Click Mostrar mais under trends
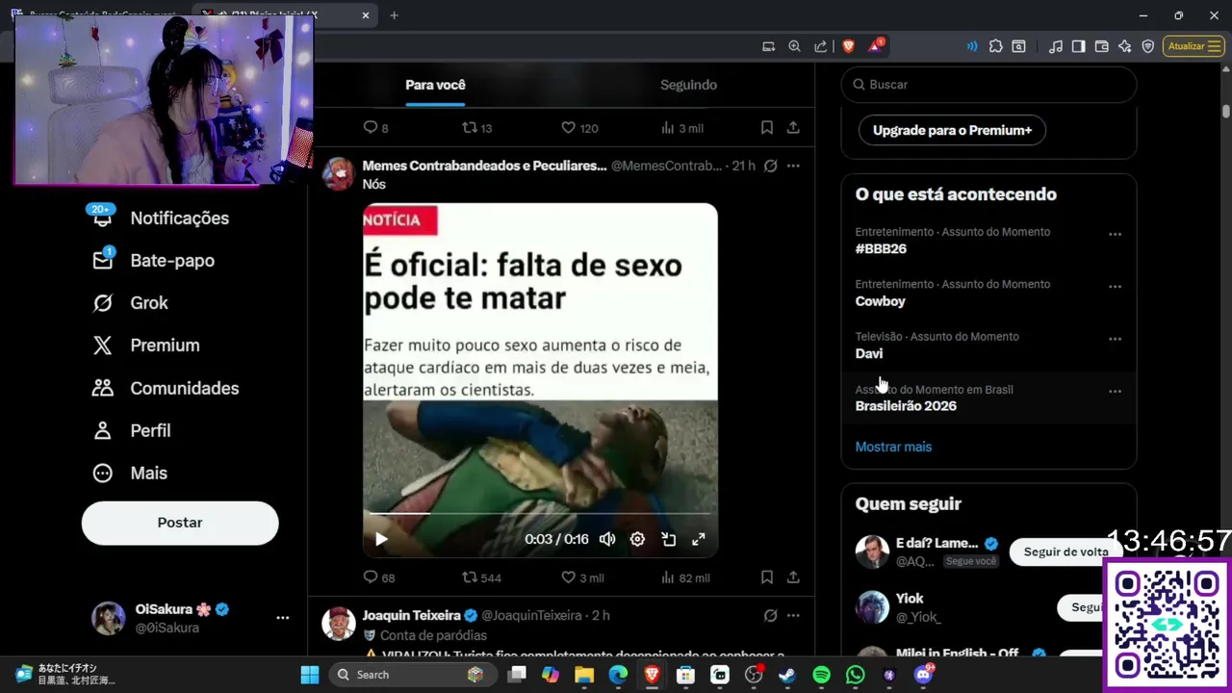The width and height of the screenshot is (1232, 693). click(893, 447)
